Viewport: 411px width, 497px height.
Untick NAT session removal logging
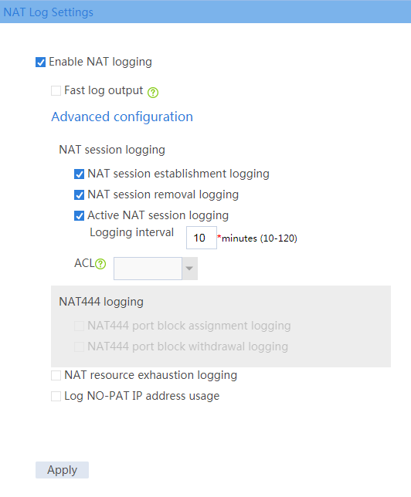79,195
